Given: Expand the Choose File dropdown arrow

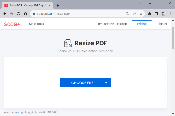Looking at the screenshot, I should 106,83.
